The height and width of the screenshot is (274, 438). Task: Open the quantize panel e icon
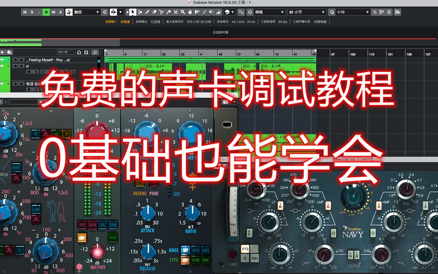[389, 12]
